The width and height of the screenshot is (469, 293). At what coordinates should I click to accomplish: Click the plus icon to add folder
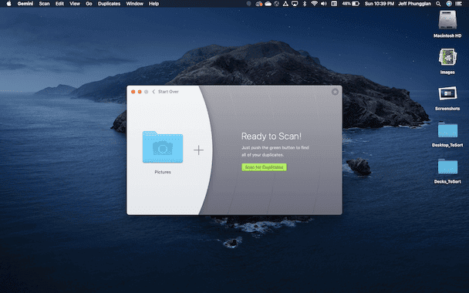(x=198, y=150)
